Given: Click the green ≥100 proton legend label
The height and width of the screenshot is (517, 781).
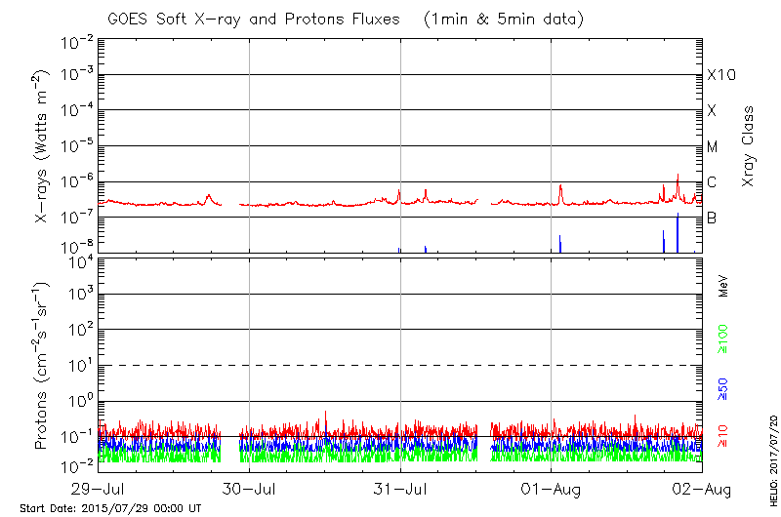Looking at the screenshot, I should [723, 339].
